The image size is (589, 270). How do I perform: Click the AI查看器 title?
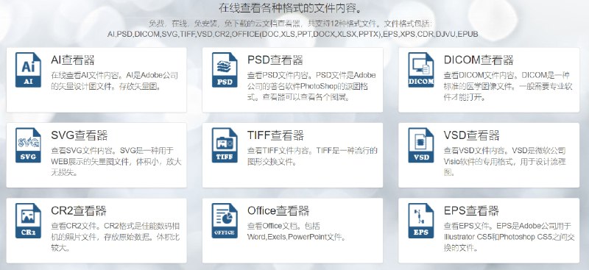click(x=73, y=60)
